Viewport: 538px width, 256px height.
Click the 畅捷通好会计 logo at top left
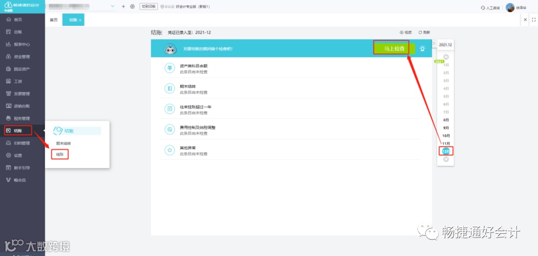point(21,6)
